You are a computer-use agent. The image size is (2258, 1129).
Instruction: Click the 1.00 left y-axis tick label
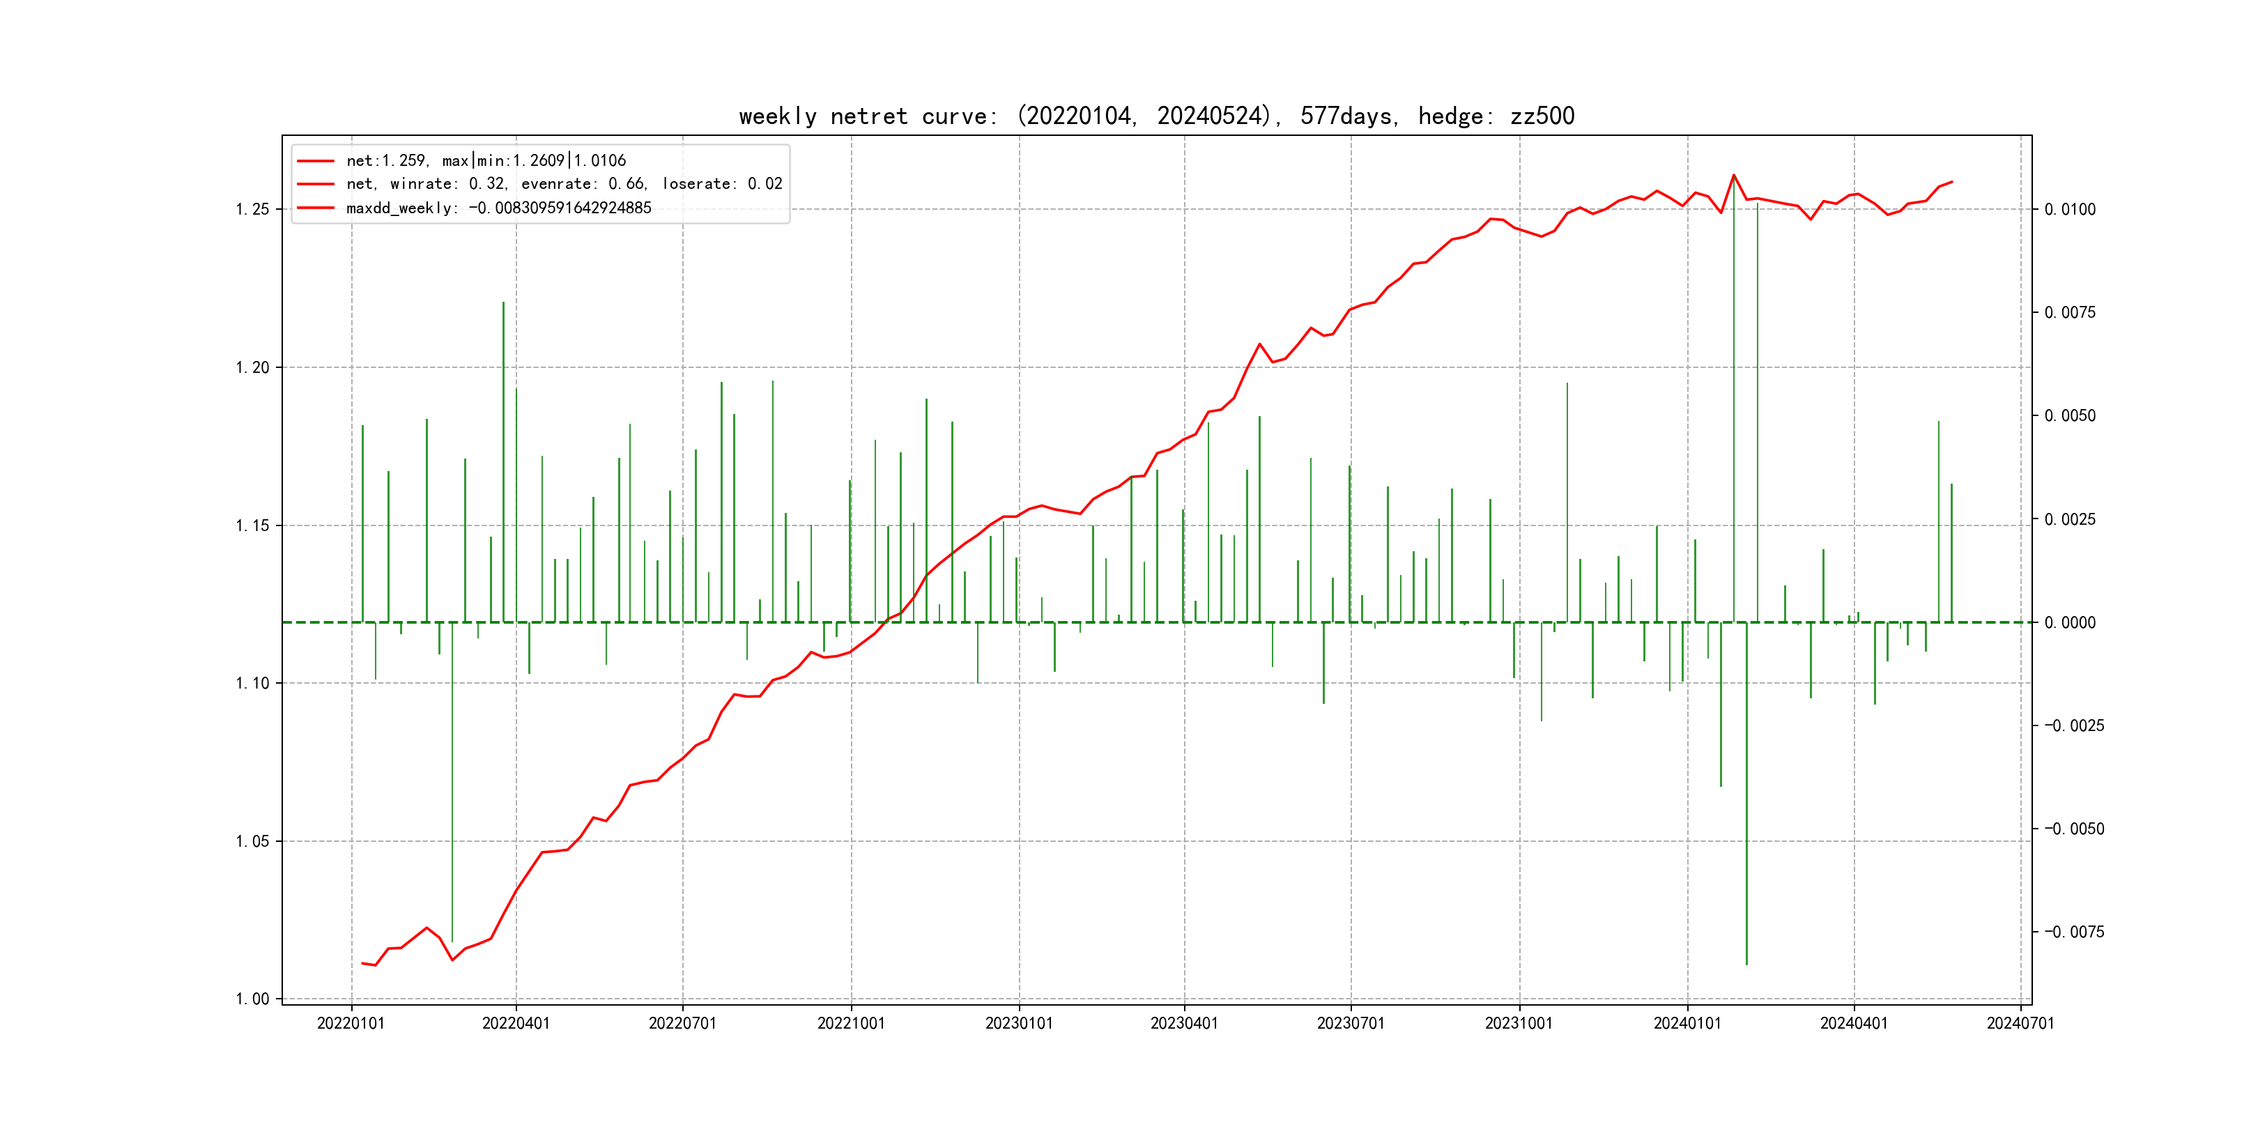pos(252,999)
